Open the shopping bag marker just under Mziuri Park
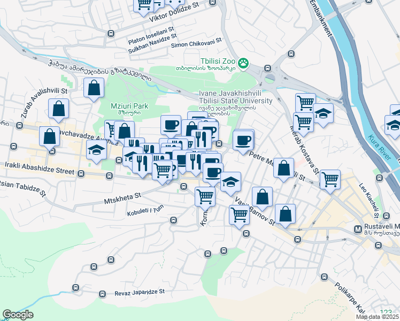This screenshot has height=321, width=400. pos(124,132)
